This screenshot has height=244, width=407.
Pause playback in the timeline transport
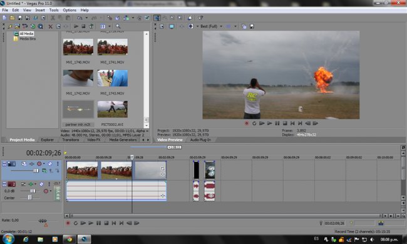98,223
